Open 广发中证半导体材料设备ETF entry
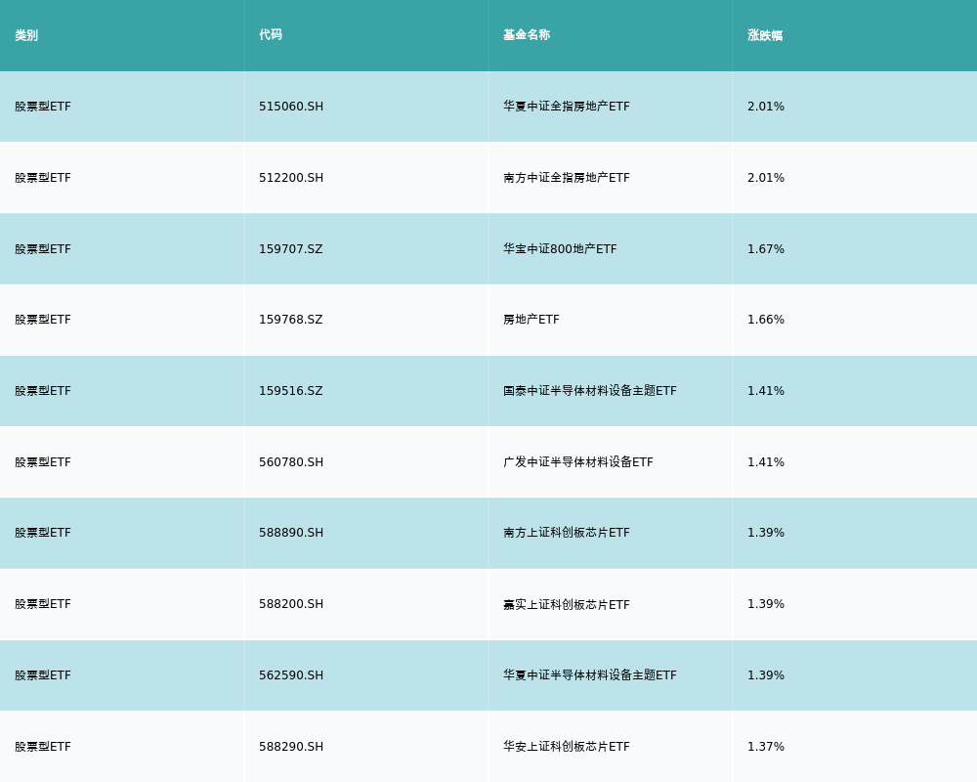This screenshot has height=782, width=977. [578, 462]
